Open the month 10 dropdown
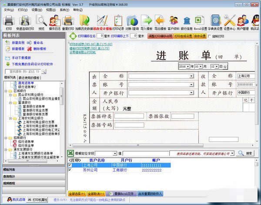This screenshot has height=205, width=261. click(x=201, y=66)
